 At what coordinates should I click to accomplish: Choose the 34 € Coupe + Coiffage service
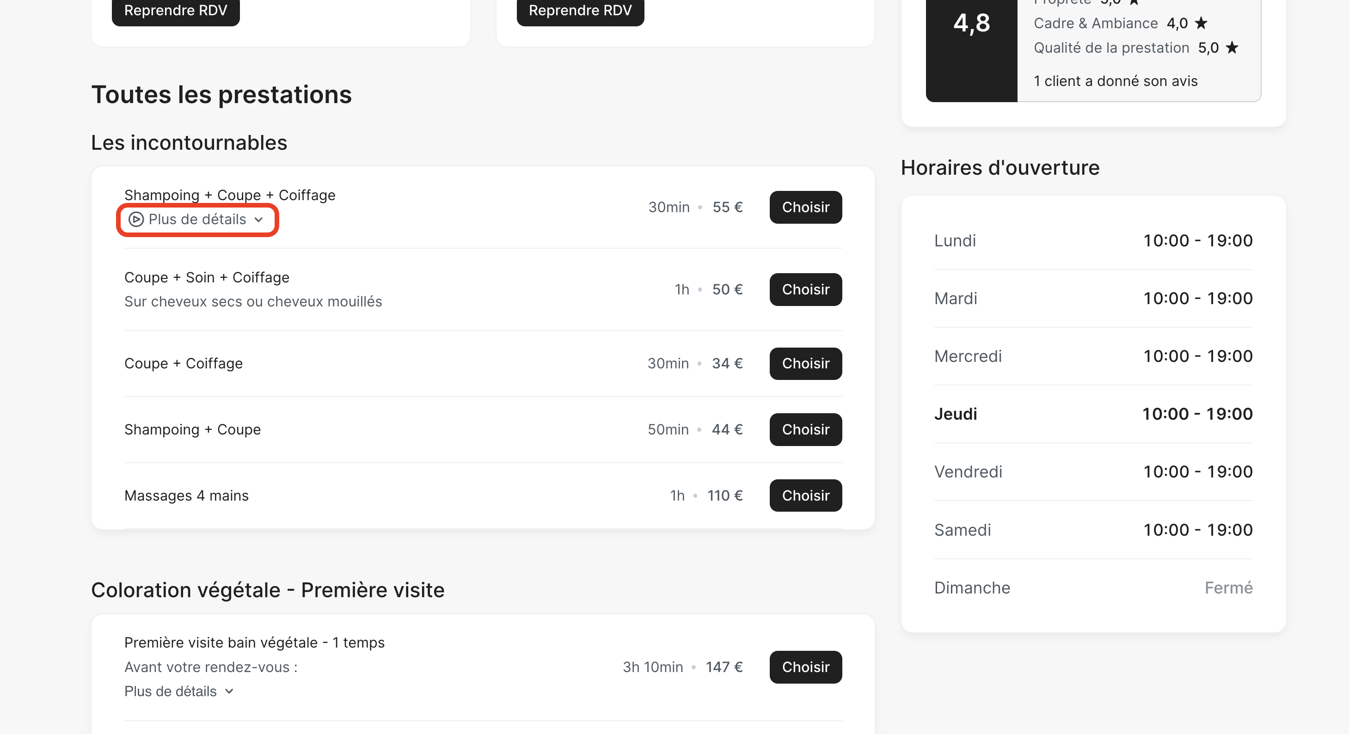coord(805,363)
